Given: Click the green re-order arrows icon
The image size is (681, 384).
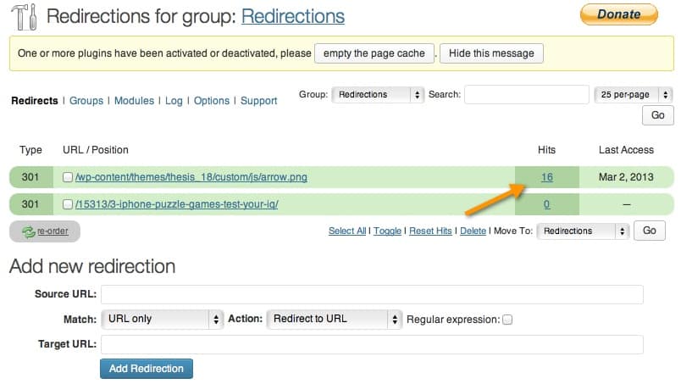Looking at the screenshot, I should (29, 231).
